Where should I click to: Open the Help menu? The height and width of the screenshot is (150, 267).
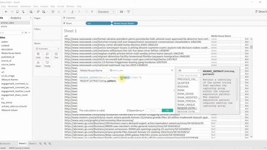click(x=79, y=6)
